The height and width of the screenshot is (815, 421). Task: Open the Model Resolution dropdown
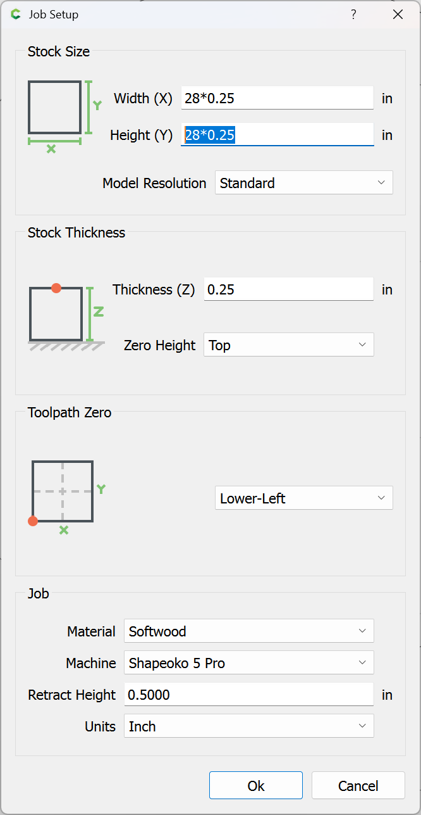coord(303,183)
